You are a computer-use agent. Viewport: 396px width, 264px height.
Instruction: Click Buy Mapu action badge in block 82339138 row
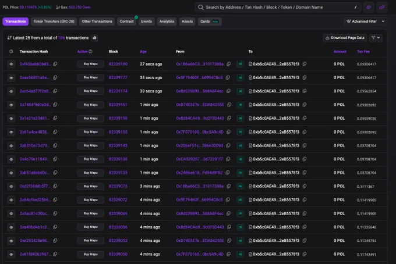(91, 159)
